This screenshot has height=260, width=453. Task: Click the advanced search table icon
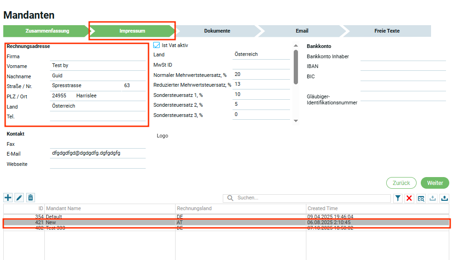coord(421,198)
